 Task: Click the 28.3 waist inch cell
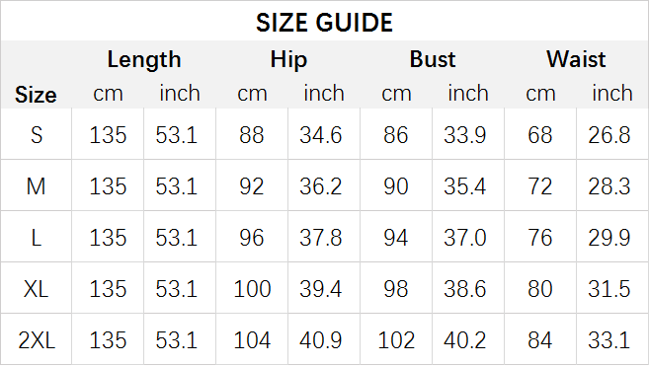[x=609, y=186]
